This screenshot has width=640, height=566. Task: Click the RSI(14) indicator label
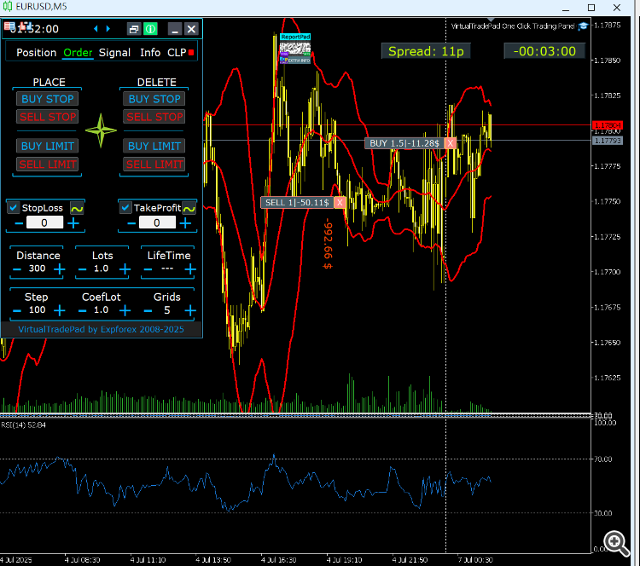coord(23,424)
